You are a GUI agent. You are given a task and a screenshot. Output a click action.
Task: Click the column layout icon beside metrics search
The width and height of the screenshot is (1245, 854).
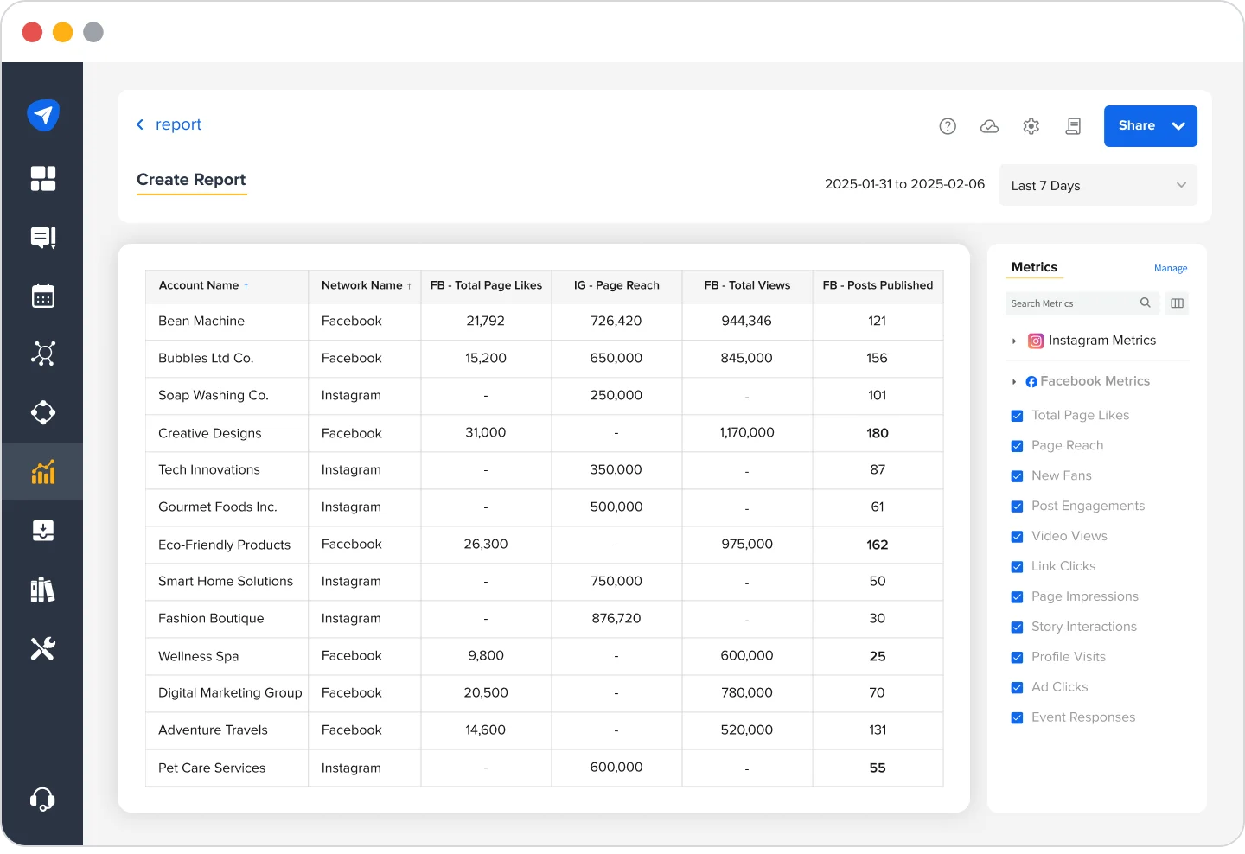tap(1177, 303)
